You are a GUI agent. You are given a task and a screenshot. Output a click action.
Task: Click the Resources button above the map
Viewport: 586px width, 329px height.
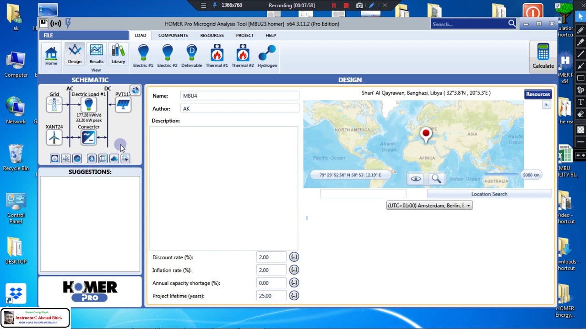(538, 94)
